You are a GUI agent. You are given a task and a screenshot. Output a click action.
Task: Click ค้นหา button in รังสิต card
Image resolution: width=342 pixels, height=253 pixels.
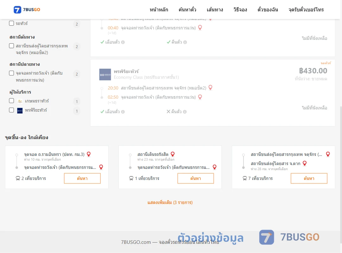coord(196,178)
